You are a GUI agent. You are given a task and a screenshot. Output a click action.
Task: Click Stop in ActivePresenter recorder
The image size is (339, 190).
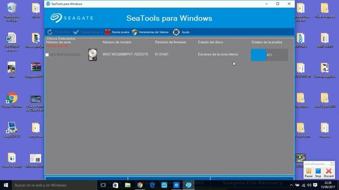click(x=318, y=173)
